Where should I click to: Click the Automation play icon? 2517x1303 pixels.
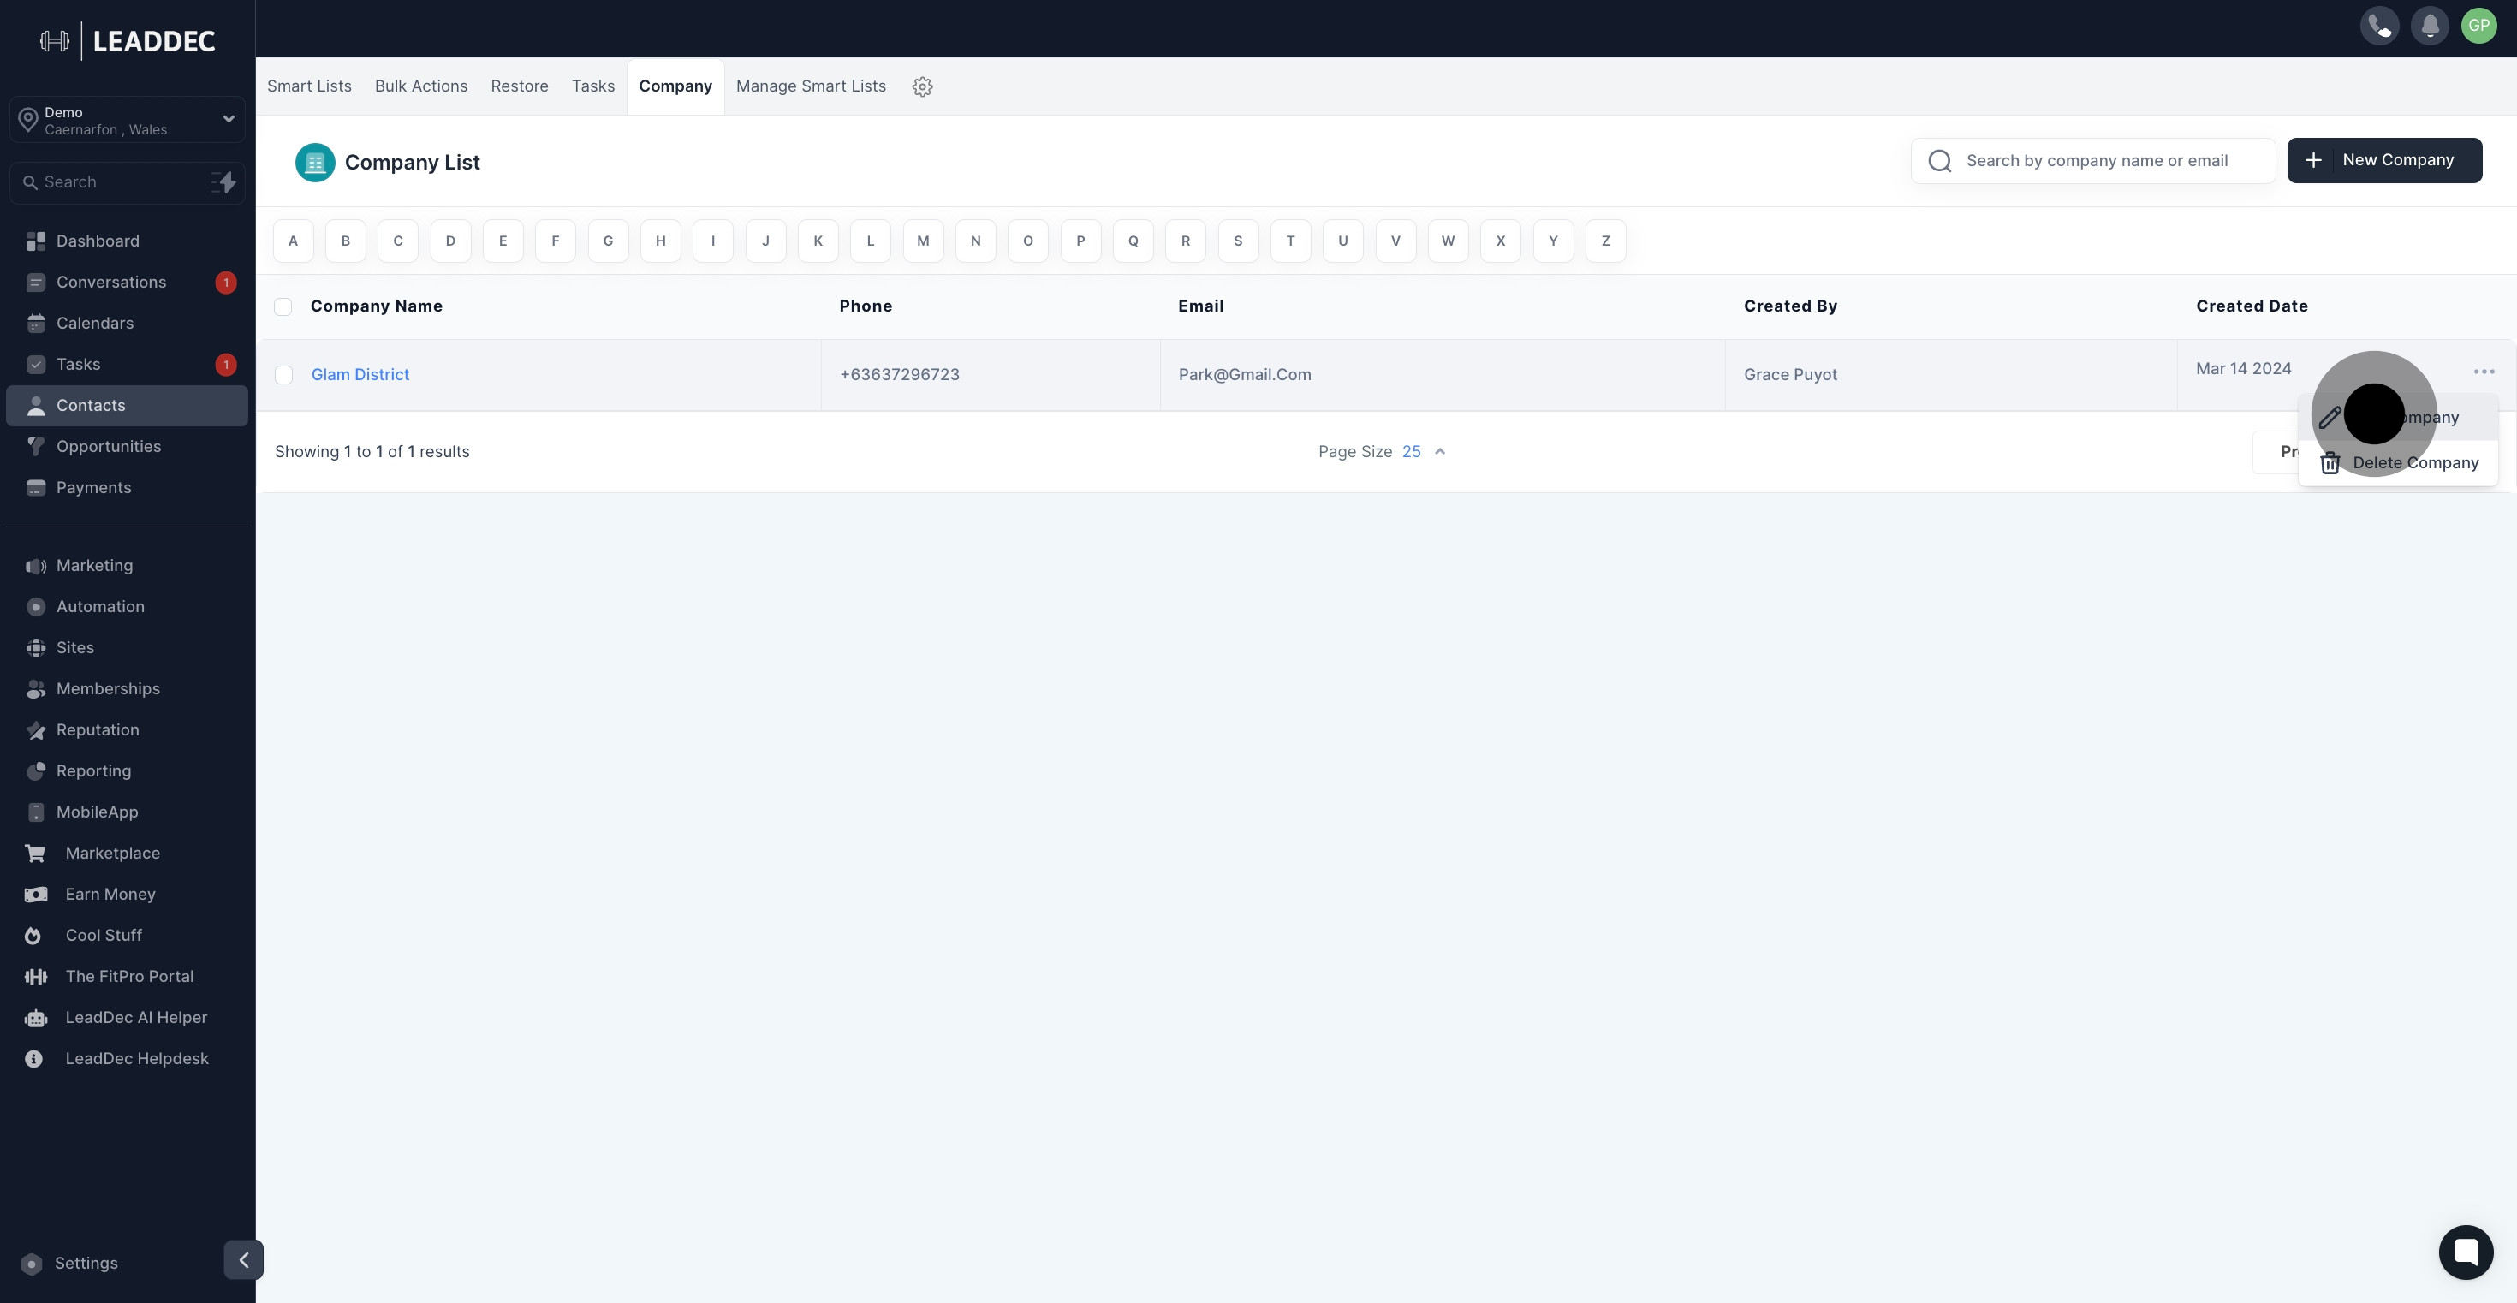pyautogui.click(x=36, y=608)
